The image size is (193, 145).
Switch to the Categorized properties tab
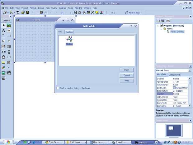(x=174, y=75)
